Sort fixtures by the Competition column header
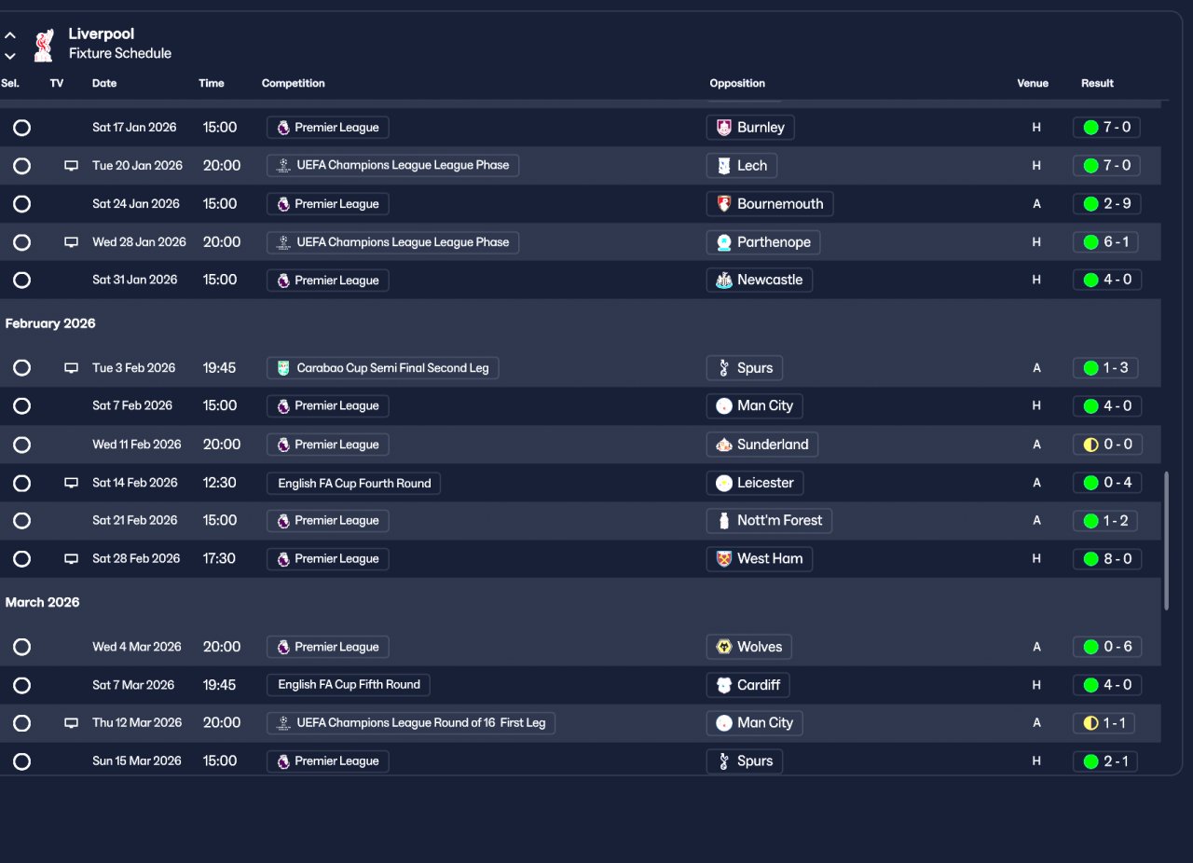The width and height of the screenshot is (1193, 863). coord(294,83)
